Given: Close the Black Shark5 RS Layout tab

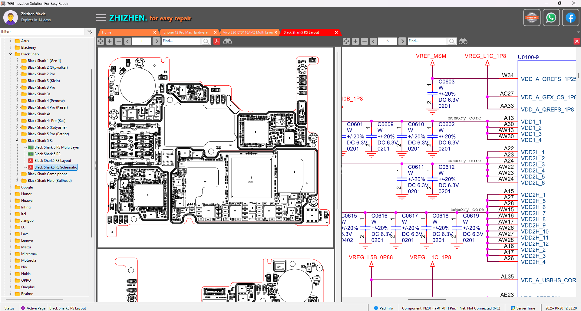Looking at the screenshot, I should (336, 32).
